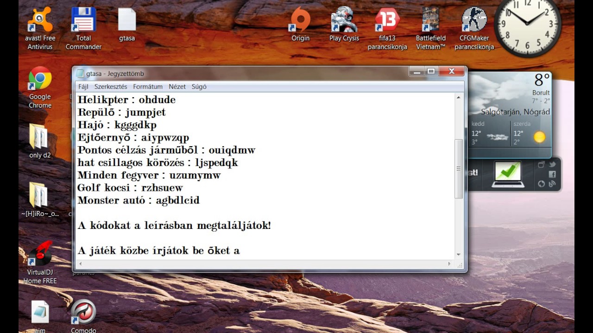This screenshot has height=333, width=593.
Task: Open Google Chrome desktop shortcut
Action: tap(40, 88)
